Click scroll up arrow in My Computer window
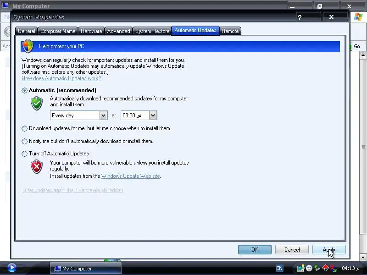The width and height of the screenshot is (367, 275). (363, 55)
